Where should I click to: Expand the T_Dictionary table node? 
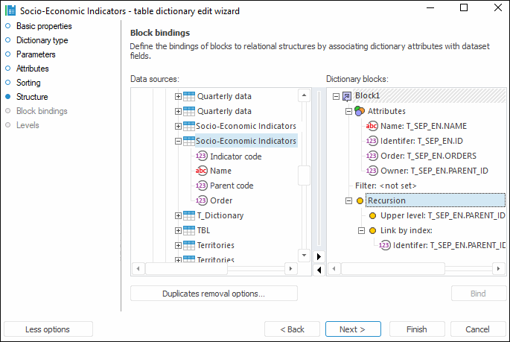(178, 215)
